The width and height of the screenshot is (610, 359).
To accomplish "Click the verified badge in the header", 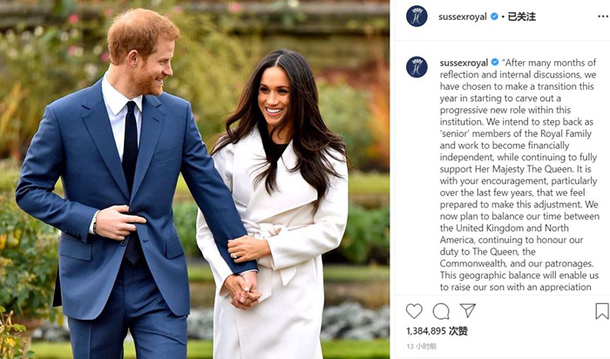I will pyautogui.click(x=494, y=17).
